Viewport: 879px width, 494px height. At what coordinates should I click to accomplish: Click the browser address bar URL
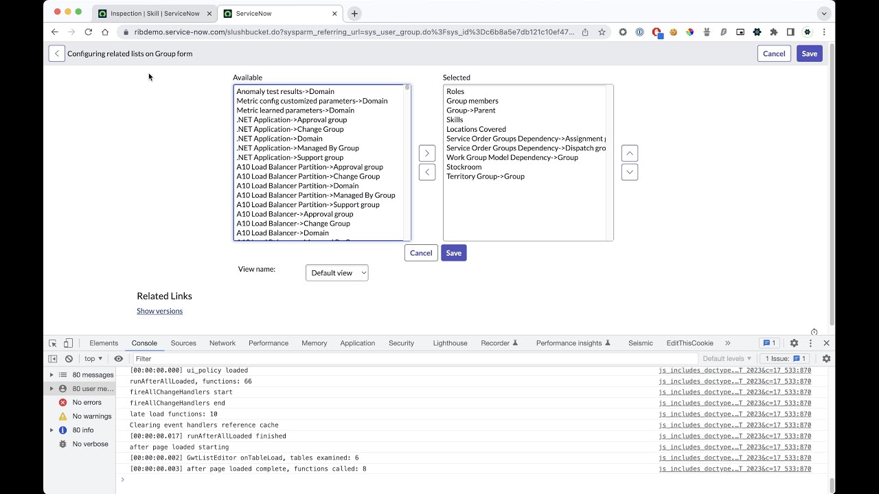[x=354, y=32]
